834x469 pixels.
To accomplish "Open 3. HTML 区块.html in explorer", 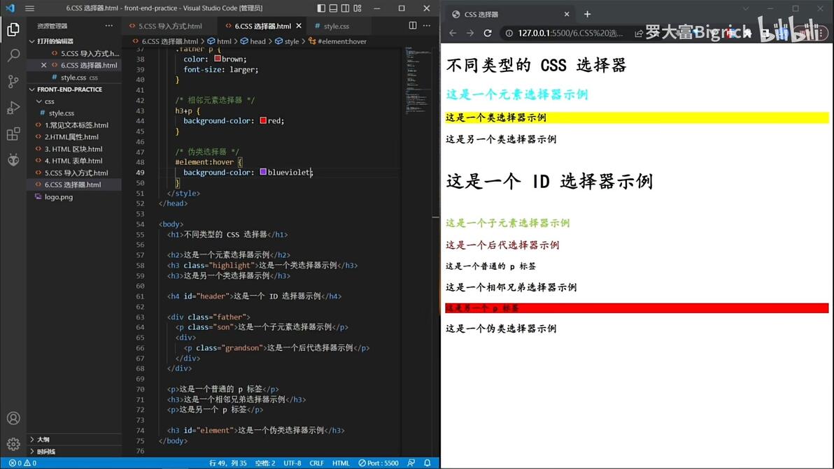I will tap(73, 149).
